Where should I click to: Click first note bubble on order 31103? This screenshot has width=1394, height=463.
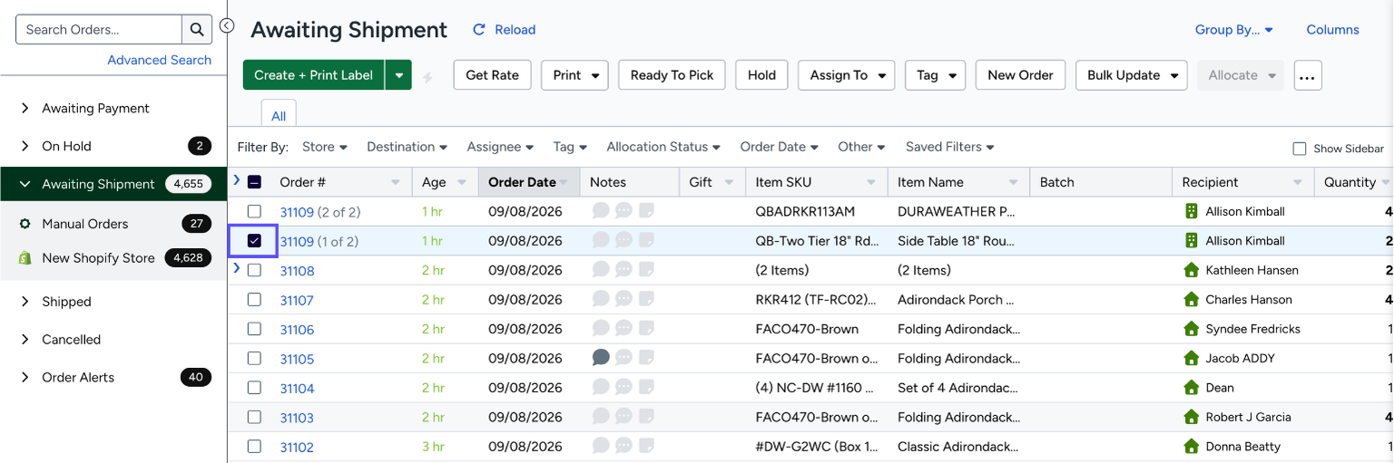(x=601, y=417)
